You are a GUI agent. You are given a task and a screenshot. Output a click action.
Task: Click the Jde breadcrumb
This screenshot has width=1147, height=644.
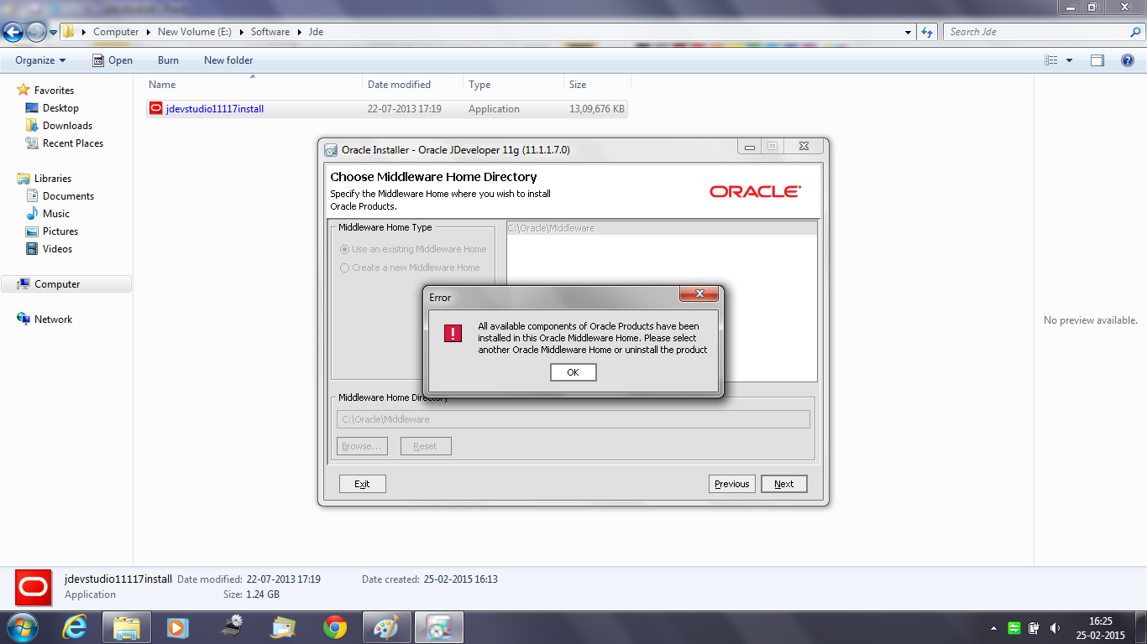[316, 32]
